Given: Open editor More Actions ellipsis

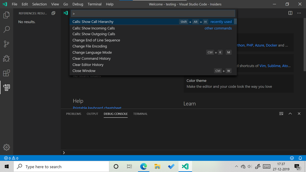Looking at the screenshot, I should point(299,13).
